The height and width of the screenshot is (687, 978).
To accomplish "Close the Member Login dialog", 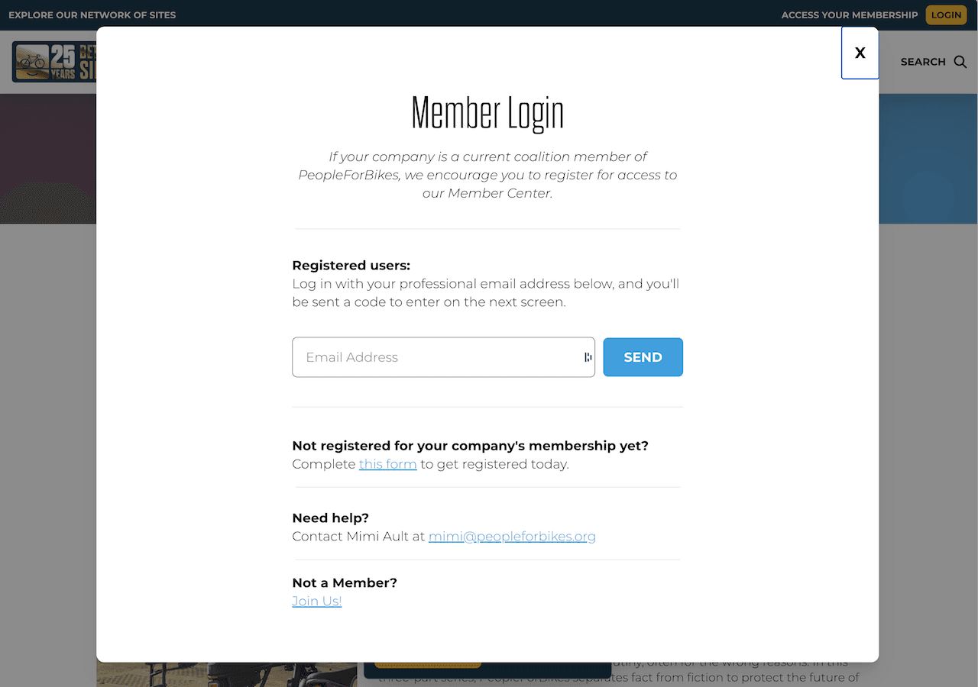I will coord(860,53).
